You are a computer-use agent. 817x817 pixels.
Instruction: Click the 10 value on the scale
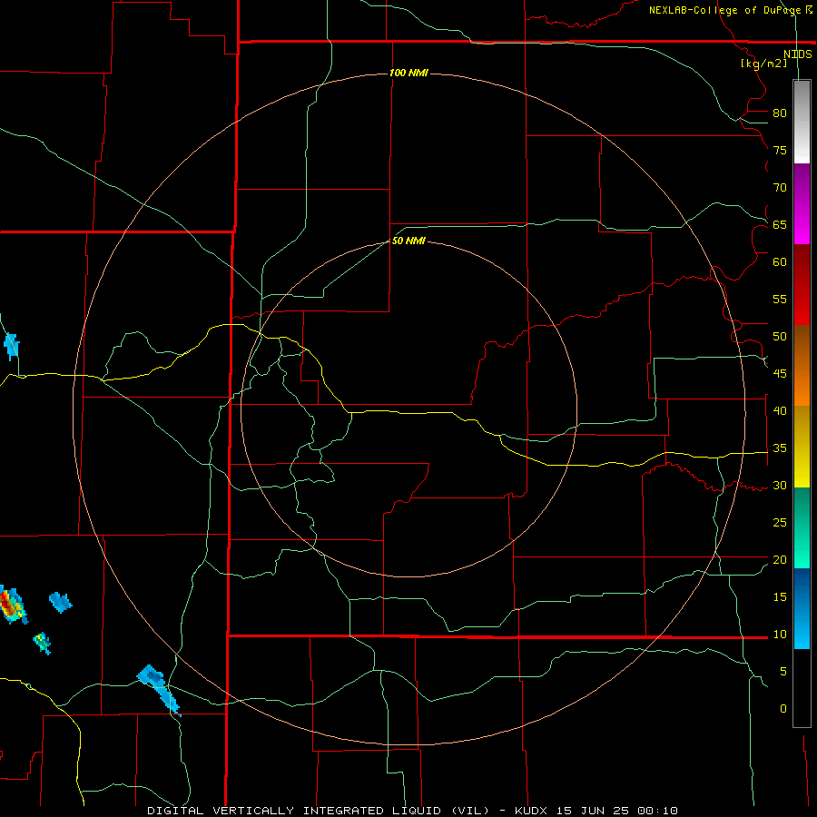click(780, 635)
